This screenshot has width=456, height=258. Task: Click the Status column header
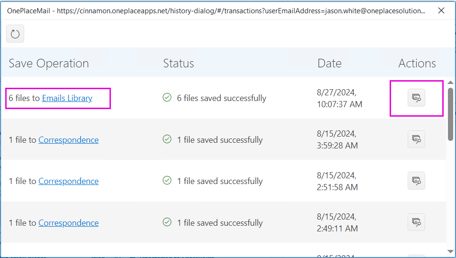coord(179,64)
